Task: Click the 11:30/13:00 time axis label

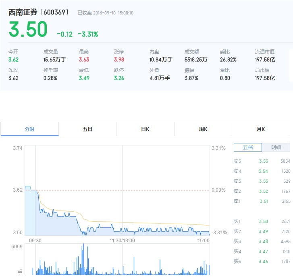Action: [122, 241]
